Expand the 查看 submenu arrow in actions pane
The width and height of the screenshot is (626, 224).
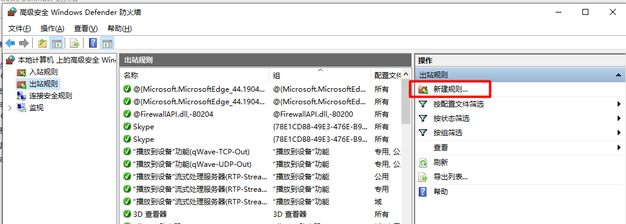(x=619, y=148)
